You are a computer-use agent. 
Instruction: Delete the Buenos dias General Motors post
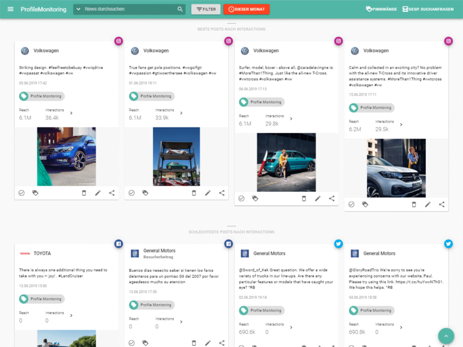point(194,343)
